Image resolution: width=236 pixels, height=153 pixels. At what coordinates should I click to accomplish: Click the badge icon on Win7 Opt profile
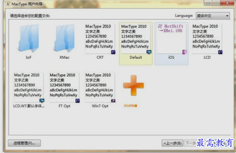coord(113,100)
